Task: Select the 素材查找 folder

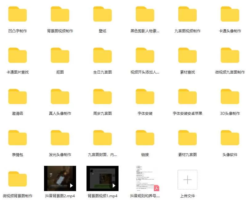Action: coord(187,55)
